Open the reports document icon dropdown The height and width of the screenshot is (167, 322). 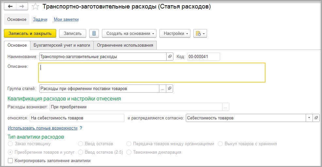200,34
